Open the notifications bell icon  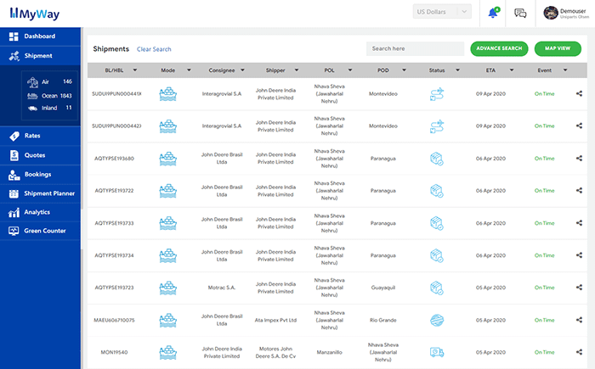[x=493, y=13]
